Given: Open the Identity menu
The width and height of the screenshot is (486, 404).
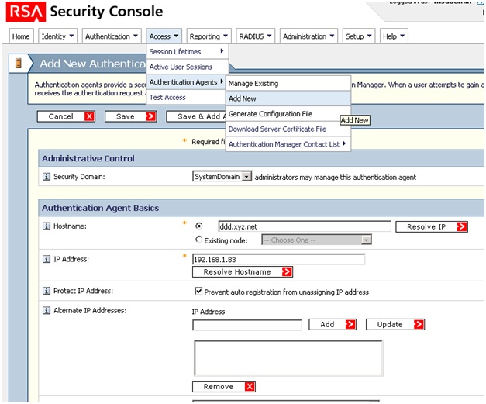Looking at the screenshot, I should (x=57, y=36).
